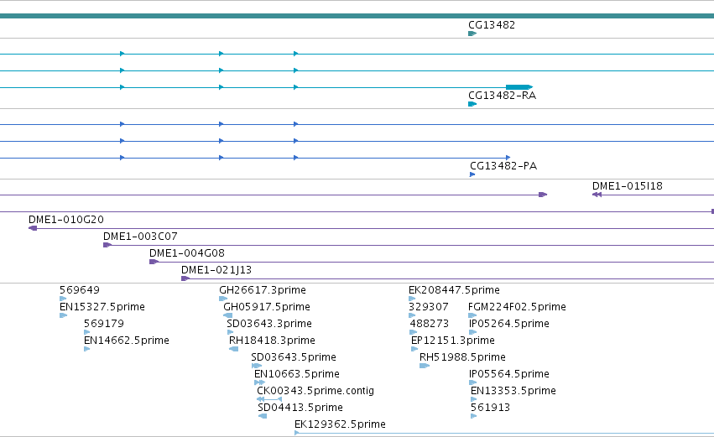
Task: Click the EN15327.5prime EST arrow glyph
Action: [x=63, y=315]
